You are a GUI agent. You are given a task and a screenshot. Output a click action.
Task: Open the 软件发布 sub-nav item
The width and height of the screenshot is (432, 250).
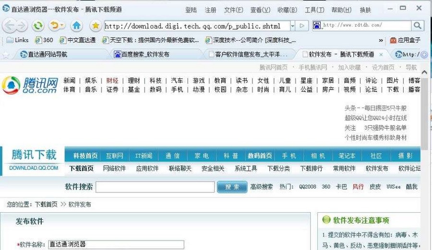(x=377, y=168)
